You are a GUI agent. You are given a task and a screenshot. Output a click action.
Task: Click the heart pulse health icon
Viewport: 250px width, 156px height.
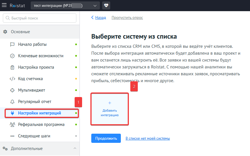(x=106, y=5)
